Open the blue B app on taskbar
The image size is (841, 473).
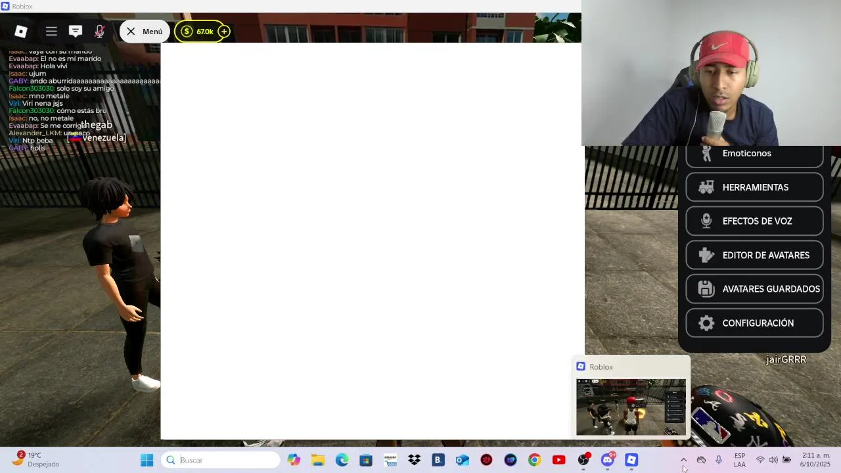(x=438, y=461)
